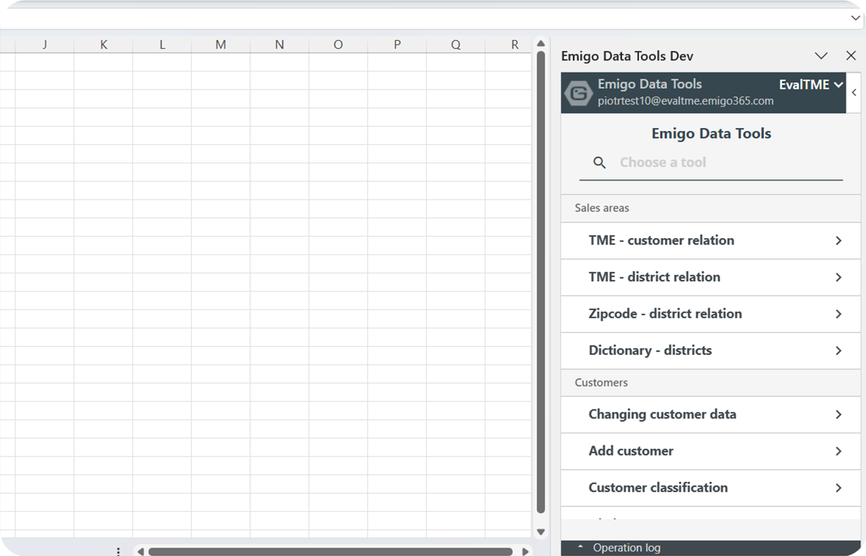
Task: Close the Emigo Data Tools Dev pane
Action: point(851,55)
